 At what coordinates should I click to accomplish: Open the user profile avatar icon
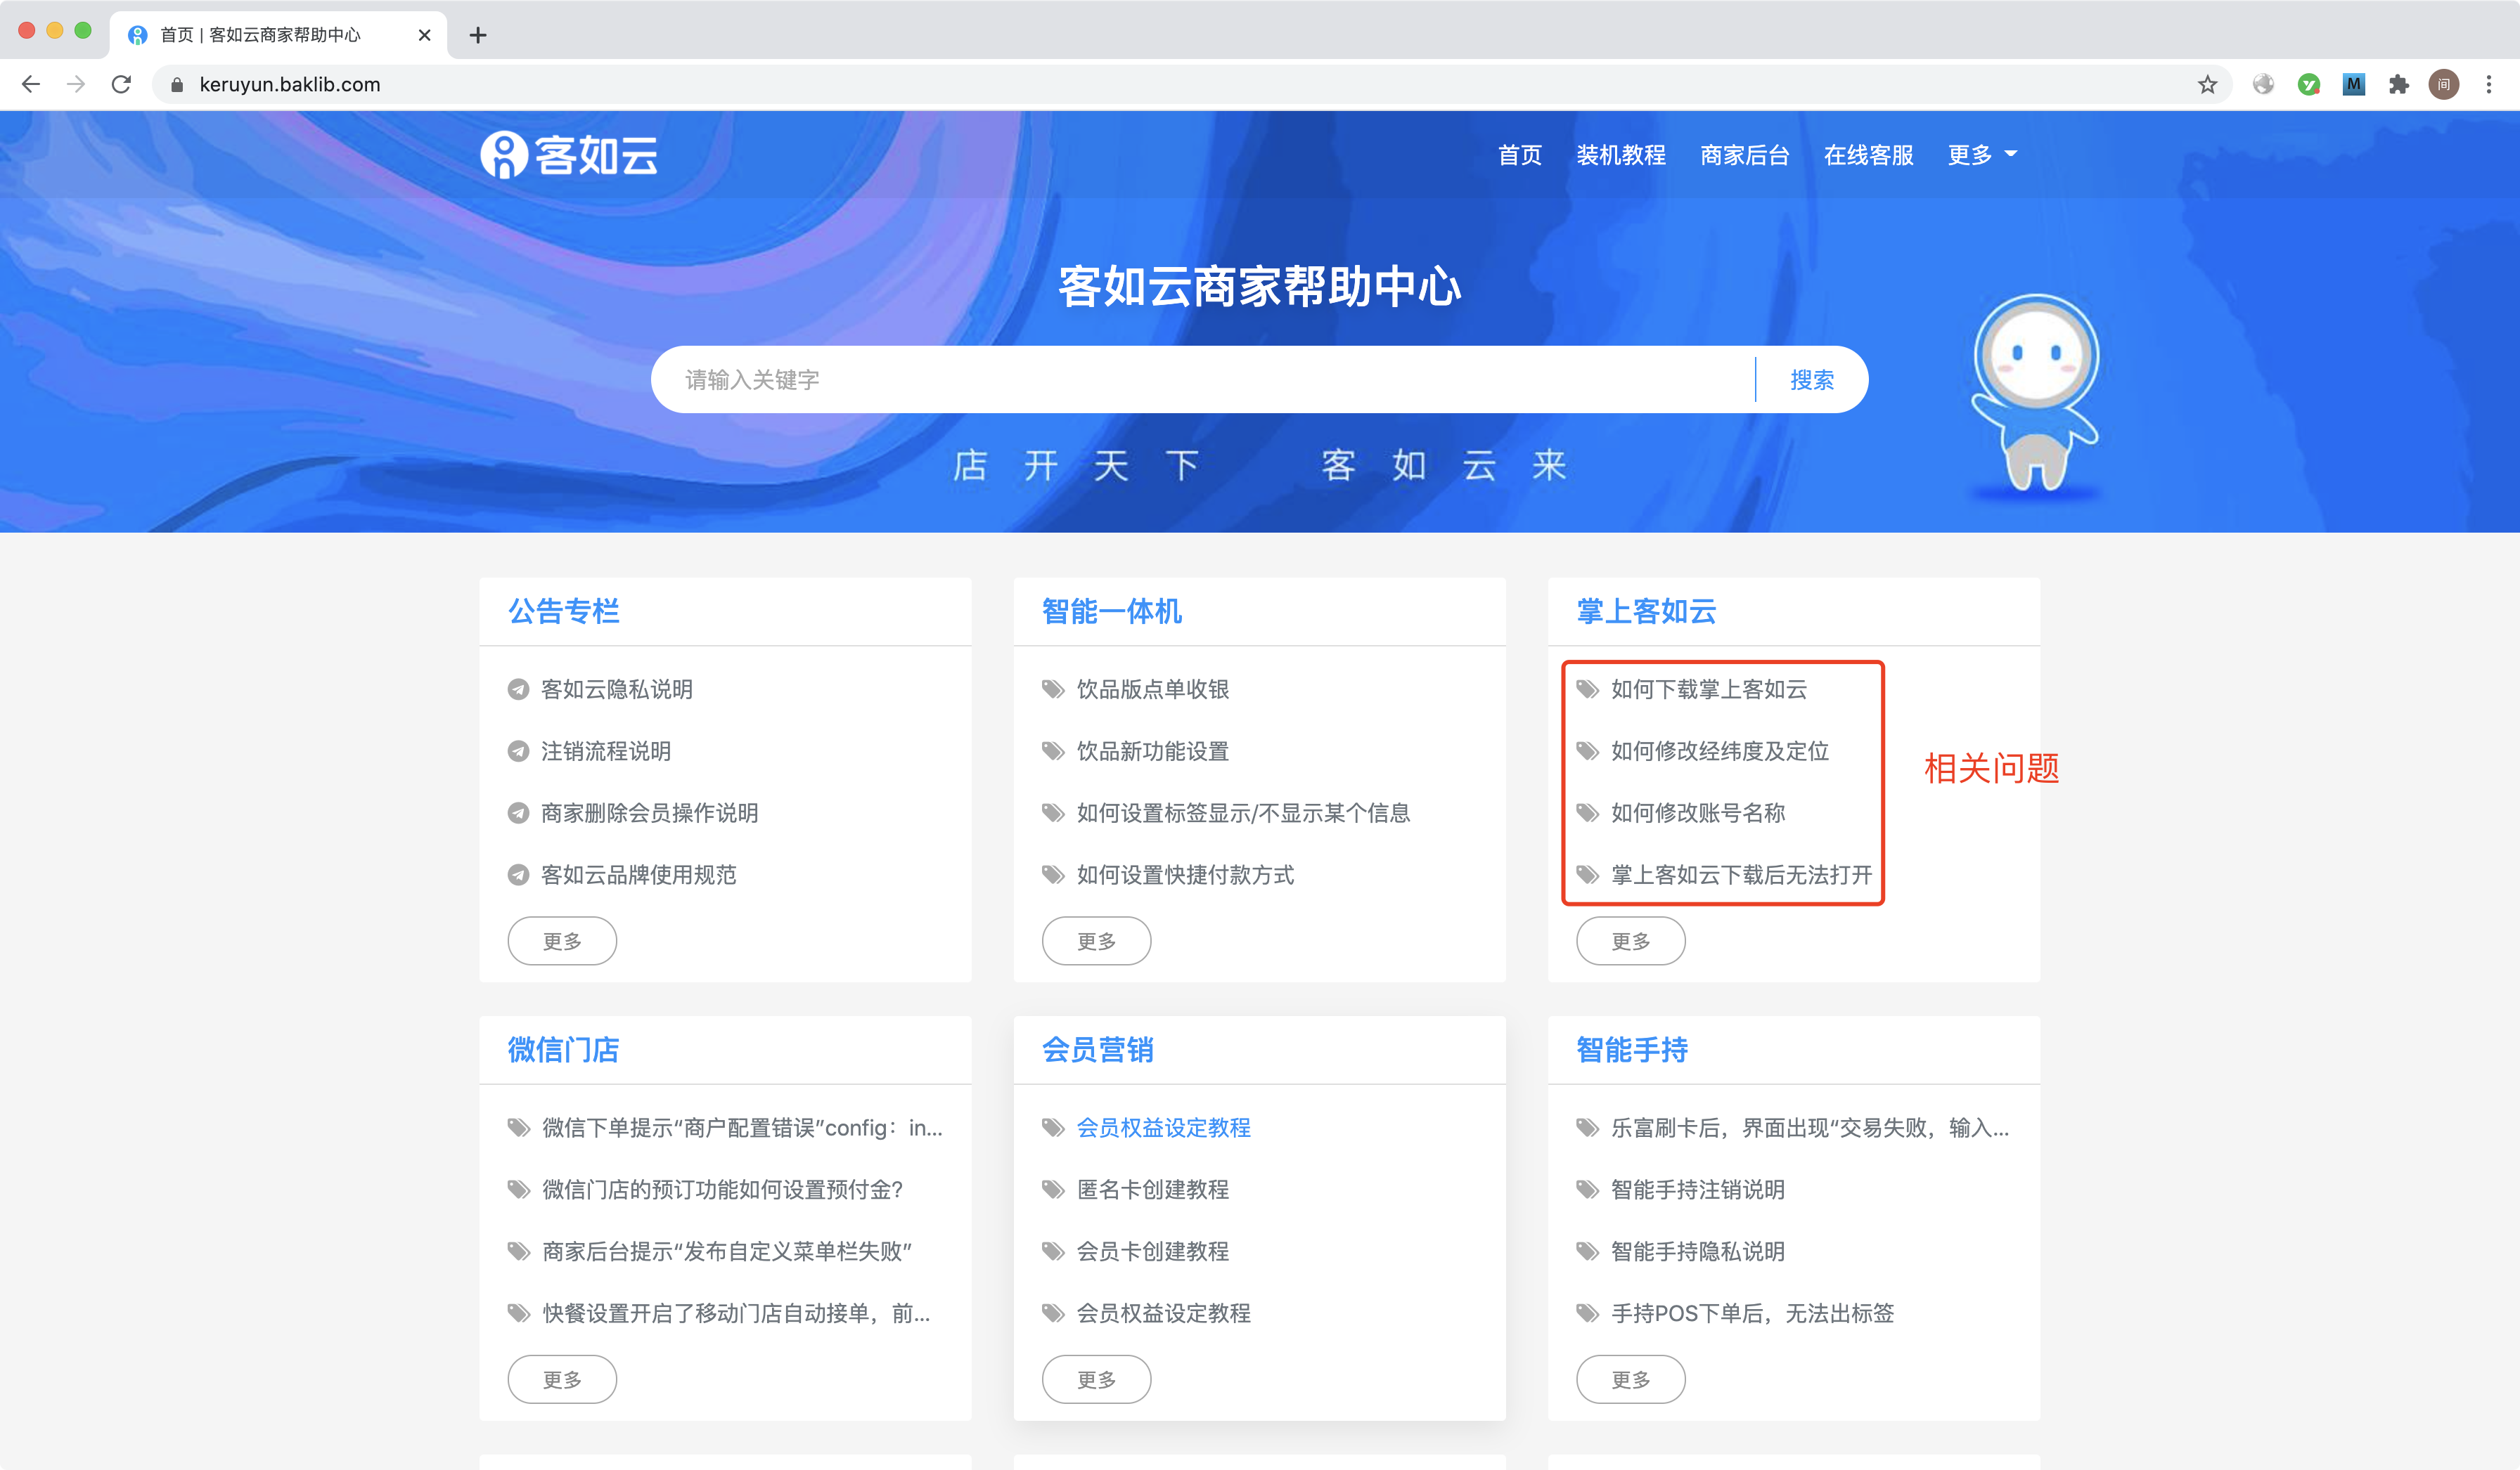click(2443, 85)
